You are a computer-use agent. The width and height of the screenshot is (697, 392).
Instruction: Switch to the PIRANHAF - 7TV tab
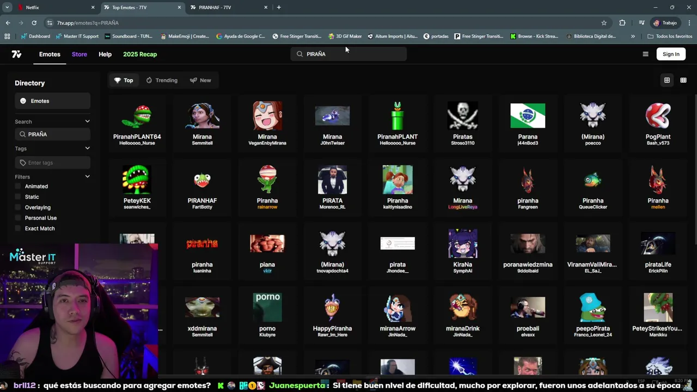(x=229, y=8)
